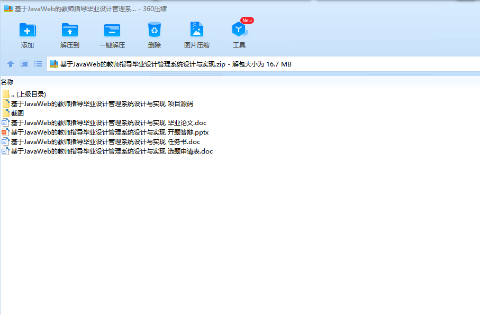The image size is (480, 315).
Task: Click the Word icon of 选题申请表.doc
Action: point(5,151)
